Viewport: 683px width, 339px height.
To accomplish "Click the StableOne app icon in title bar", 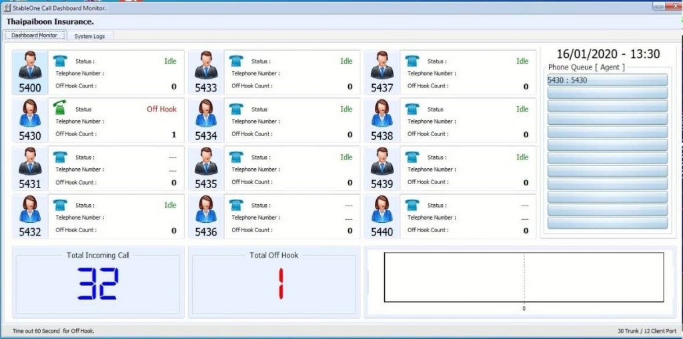I will [x=7, y=7].
